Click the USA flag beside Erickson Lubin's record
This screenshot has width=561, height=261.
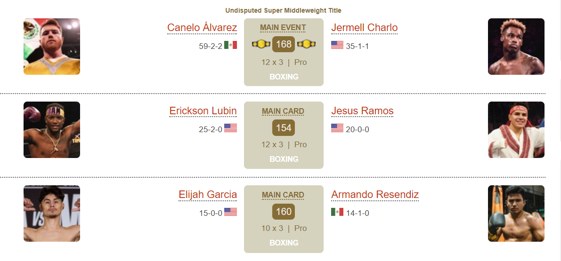(x=230, y=128)
